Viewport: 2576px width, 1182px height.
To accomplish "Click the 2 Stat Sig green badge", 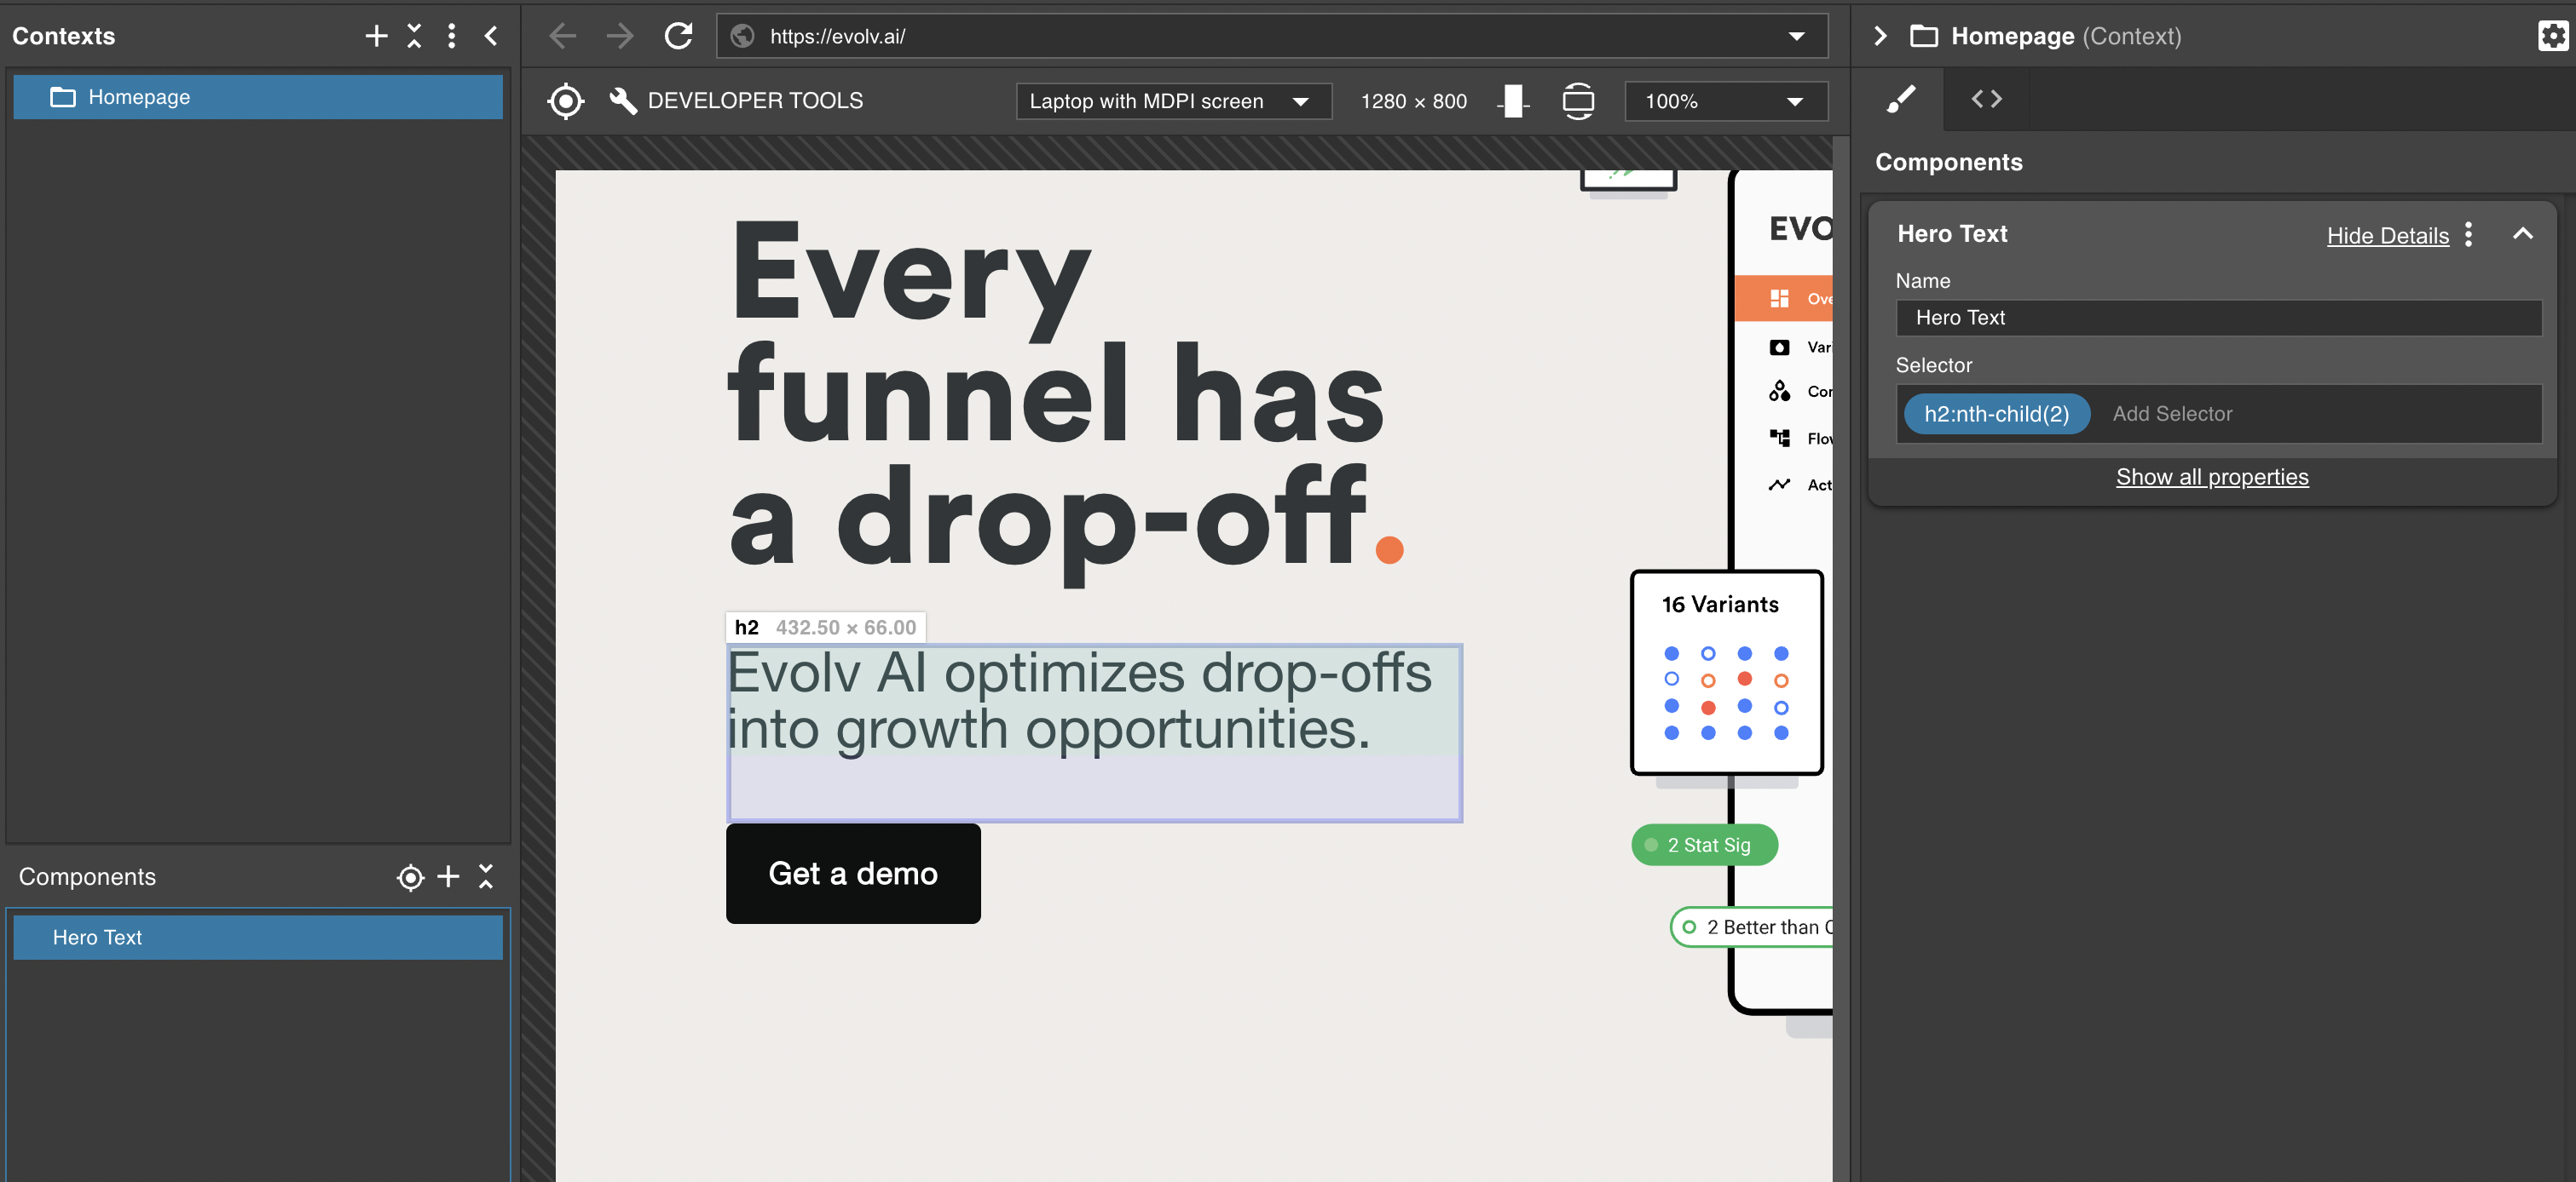I will click(x=1704, y=846).
